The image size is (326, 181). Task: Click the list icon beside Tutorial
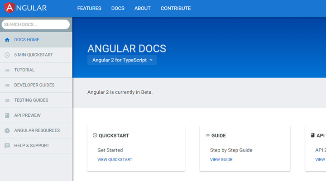[7, 70]
